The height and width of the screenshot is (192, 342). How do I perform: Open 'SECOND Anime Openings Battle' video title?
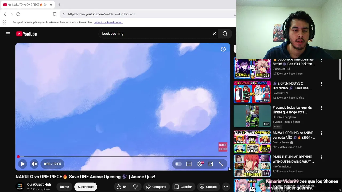(294, 62)
